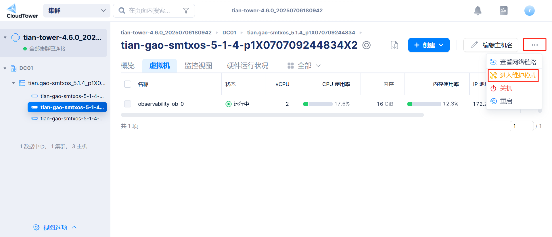Switch to the 监控视图 tab
Viewport: 552px width, 237px height.
point(198,66)
